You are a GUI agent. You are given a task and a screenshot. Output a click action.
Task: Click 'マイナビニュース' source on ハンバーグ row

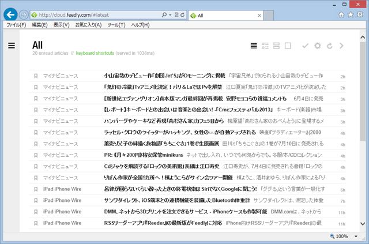coord(61,121)
